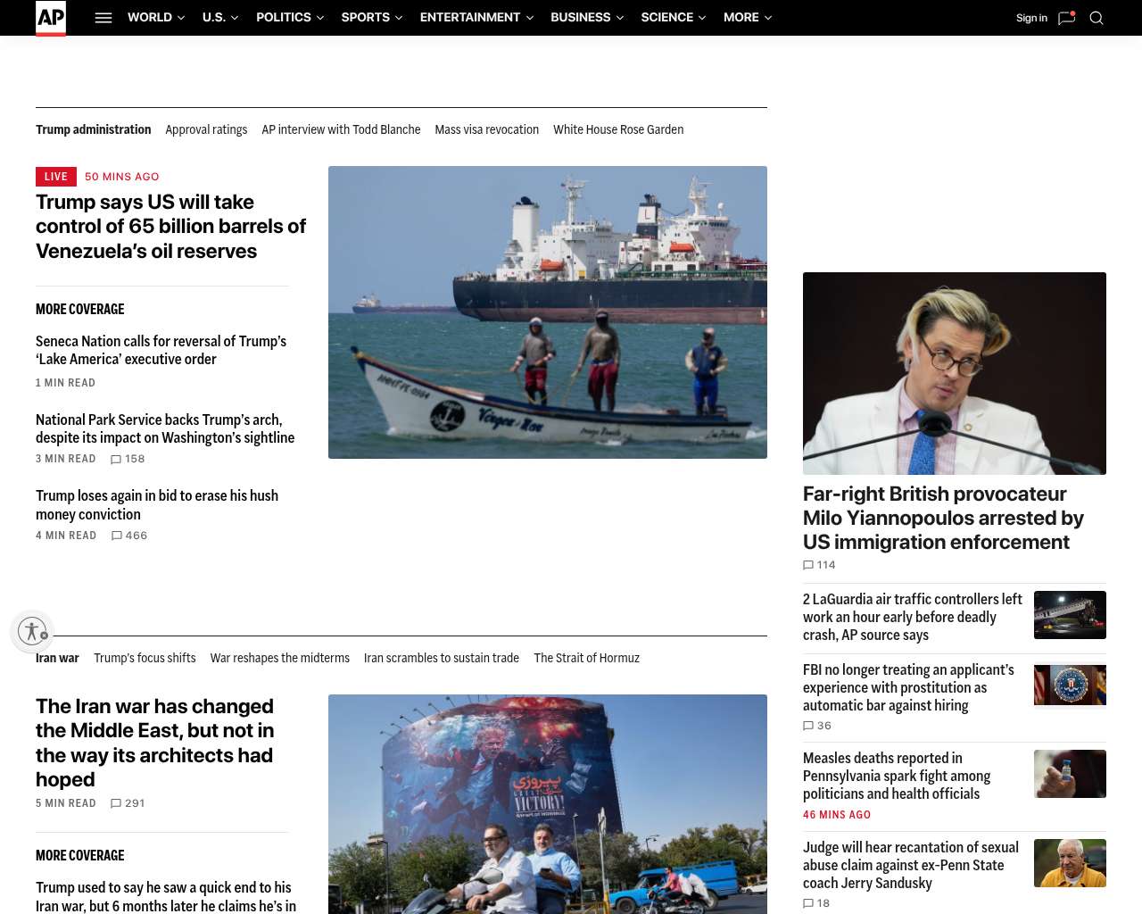This screenshot has height=914, width=1142.
Task: Select The Strait of Hormuz topic
Action: pyautogui.click(x=587, y=658)
